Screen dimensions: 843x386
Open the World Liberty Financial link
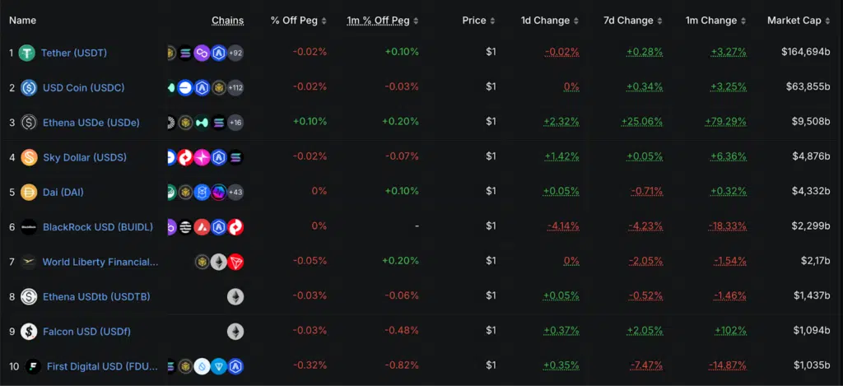(100, 262)
